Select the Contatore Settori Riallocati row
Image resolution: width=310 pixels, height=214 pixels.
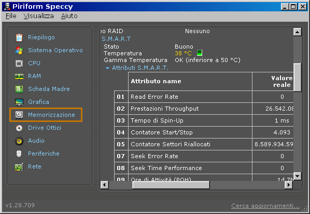pos(204,144)
